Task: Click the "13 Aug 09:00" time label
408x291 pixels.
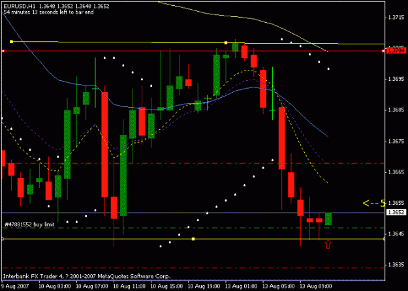Action: point(316,286)
